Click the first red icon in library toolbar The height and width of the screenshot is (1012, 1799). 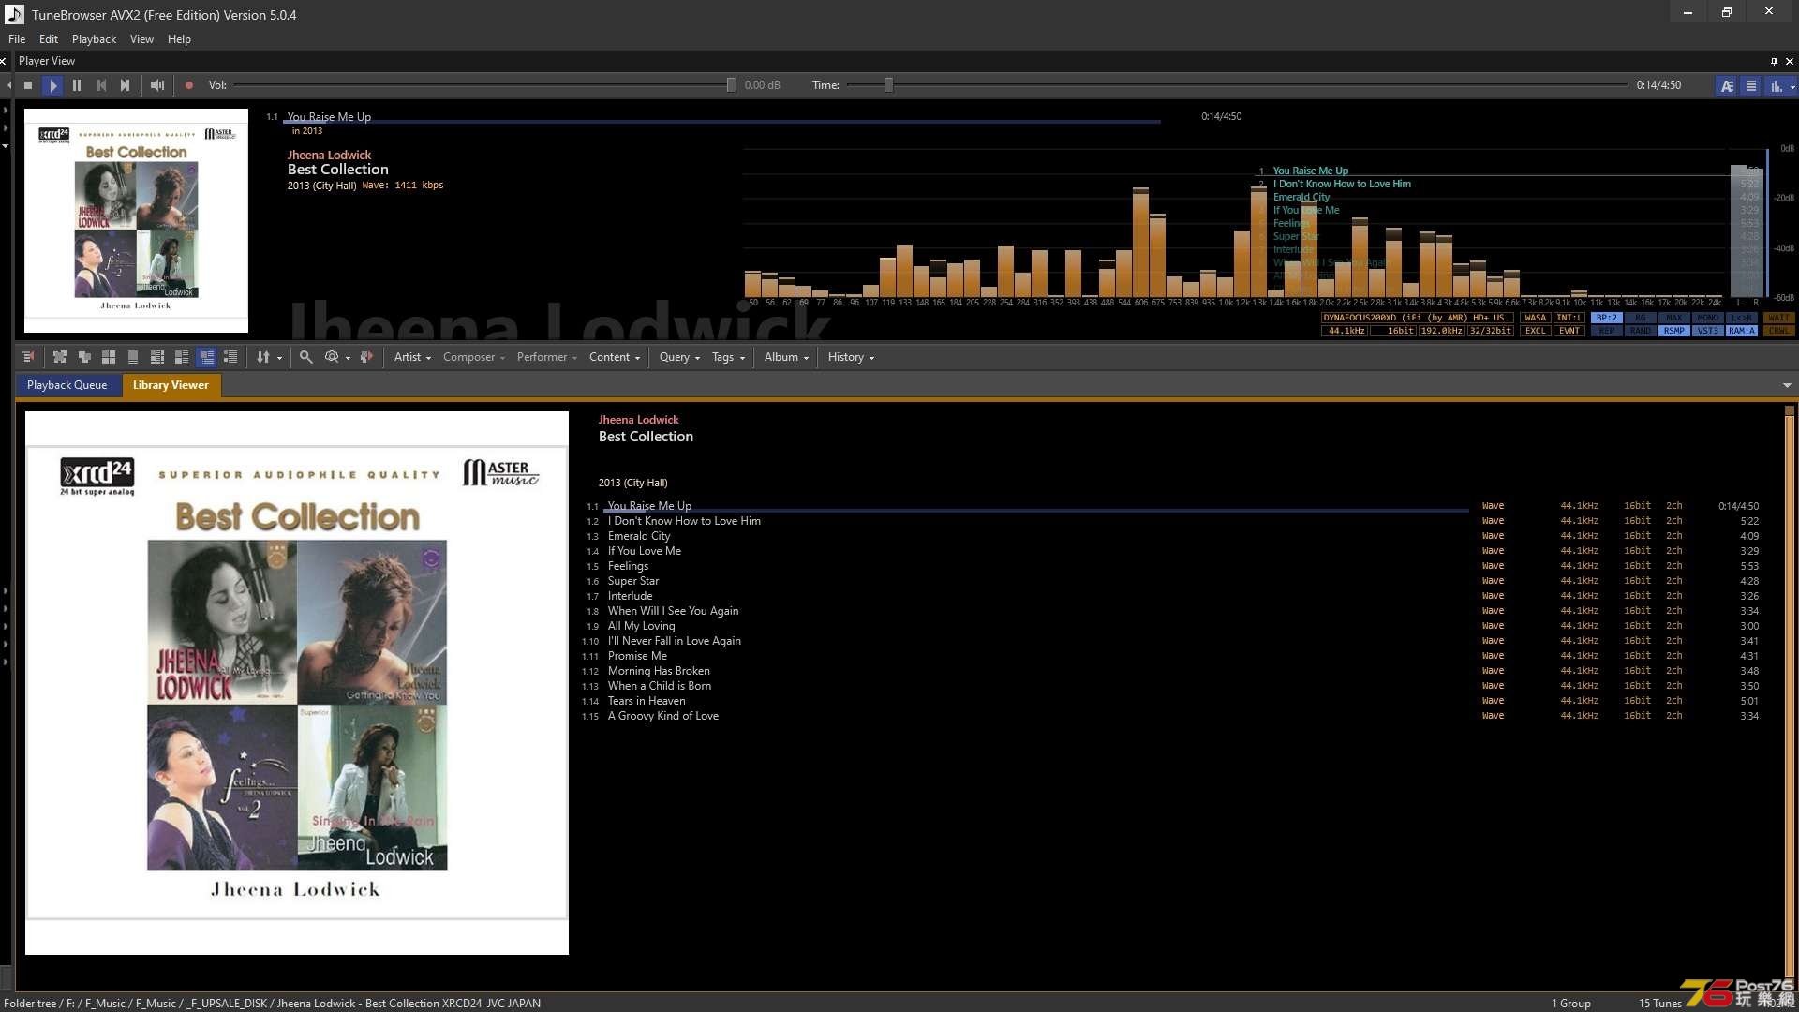click(x=28, y=357)
